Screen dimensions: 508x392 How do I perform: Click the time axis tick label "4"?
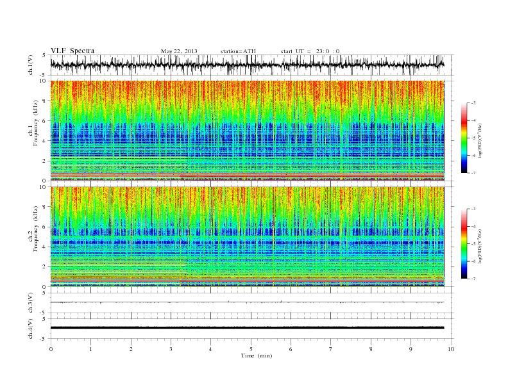(211, 349)
